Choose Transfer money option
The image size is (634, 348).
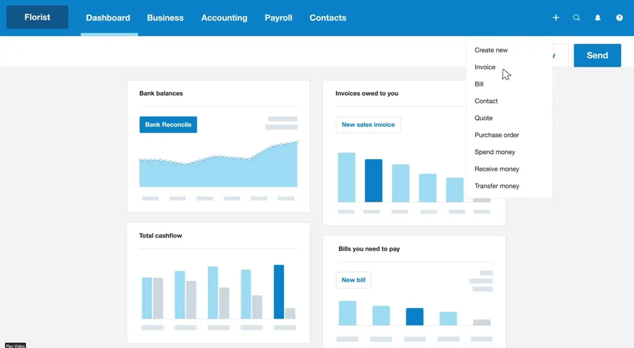(497, 186)
